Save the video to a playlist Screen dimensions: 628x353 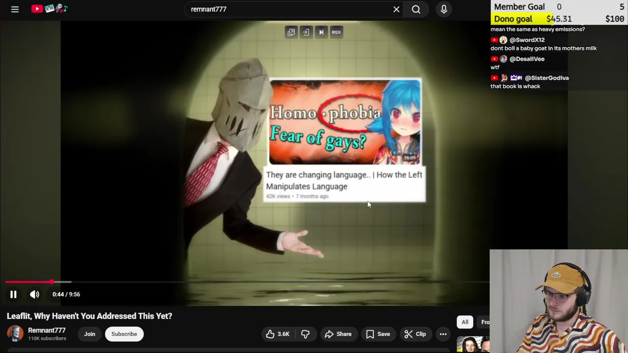378,334
